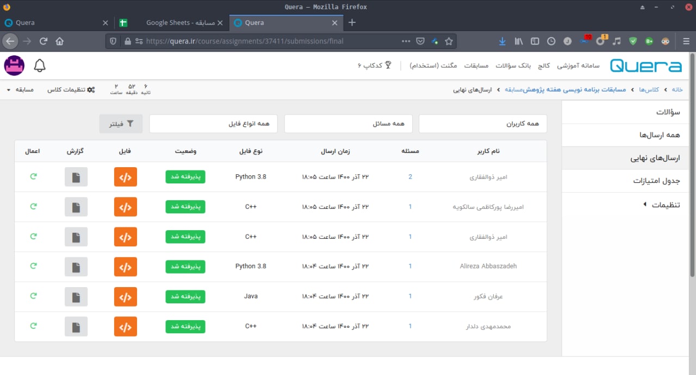Viewport: 696px width, 375px height.
Task: Select جدول امتیازات in the sidebar
Action: (656, 181)
